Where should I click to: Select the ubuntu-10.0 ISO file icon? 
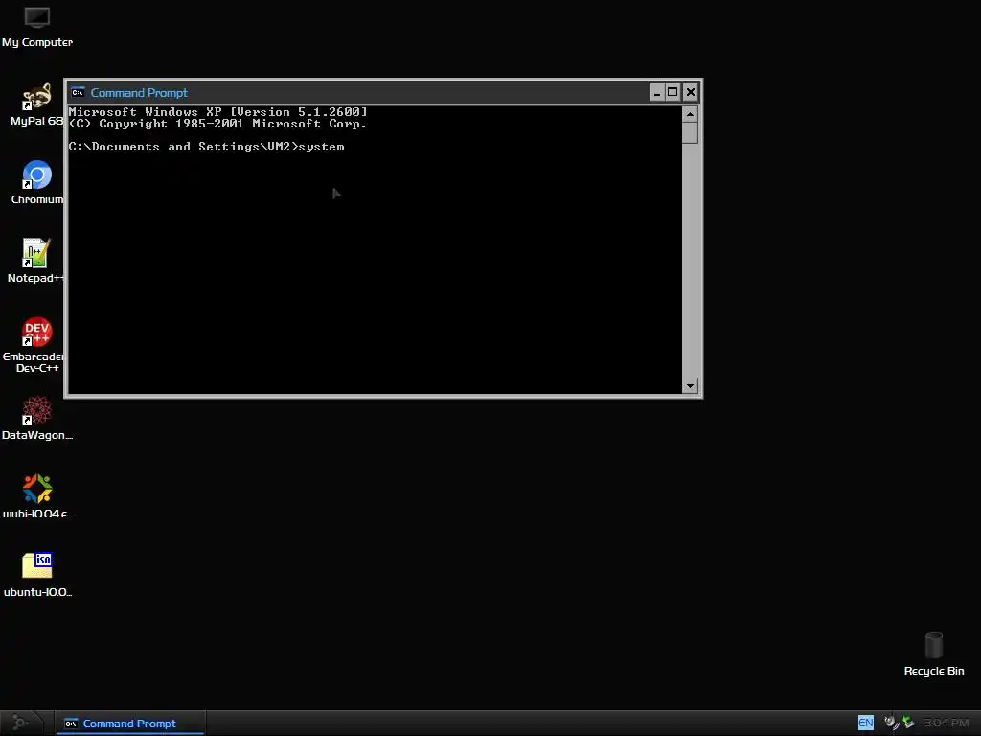pyautogui.click(x=37, y=575)
